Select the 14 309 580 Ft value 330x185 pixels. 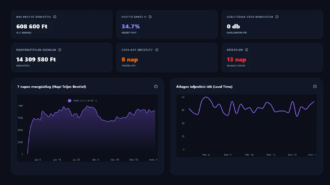36,60
